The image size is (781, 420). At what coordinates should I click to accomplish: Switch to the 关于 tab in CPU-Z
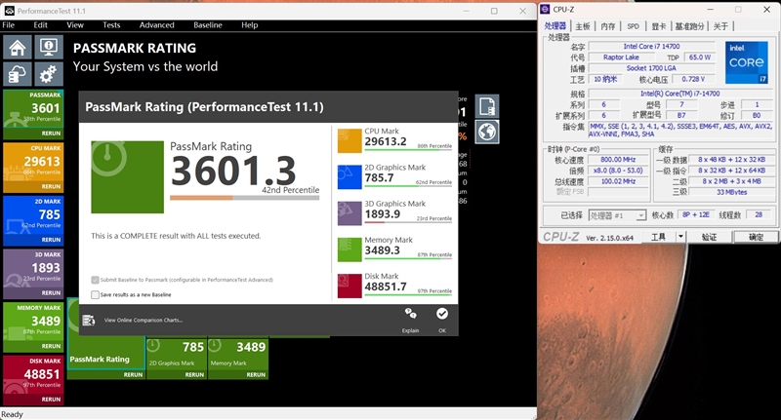[720, 26]
